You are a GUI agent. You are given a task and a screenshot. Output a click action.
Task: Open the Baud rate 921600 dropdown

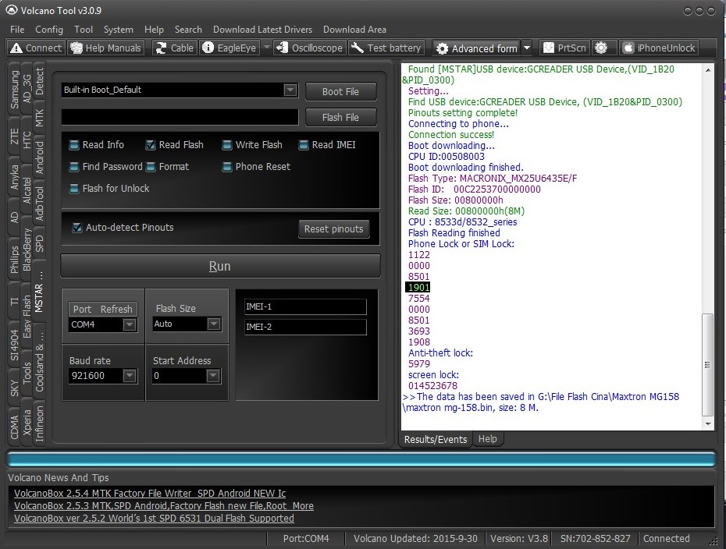coord(130,376)
